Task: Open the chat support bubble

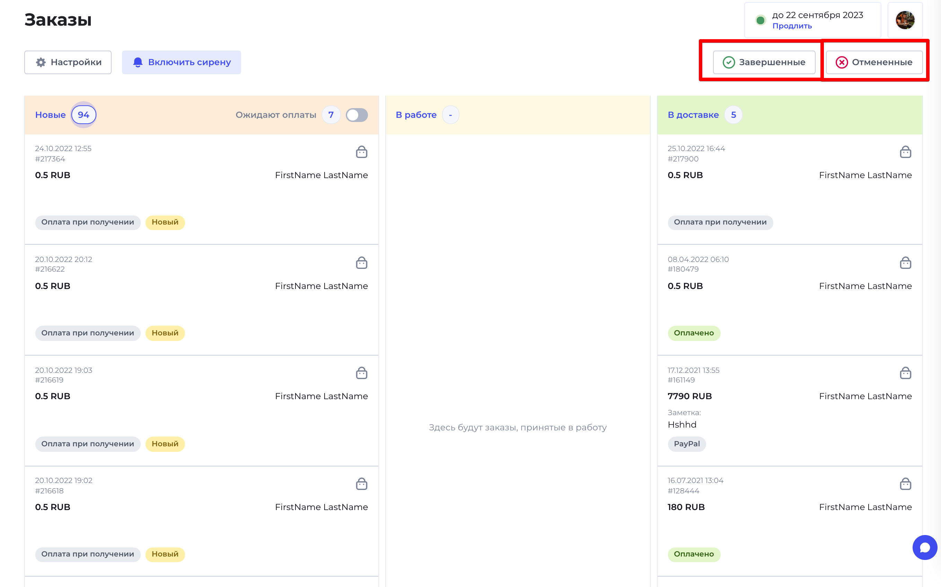Action: [925, 547]
